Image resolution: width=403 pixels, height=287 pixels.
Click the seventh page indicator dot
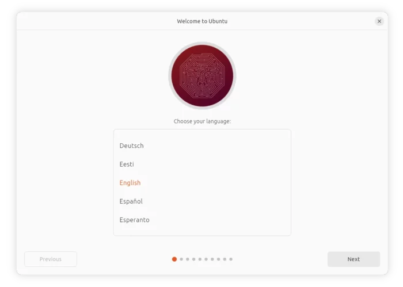(x=212, y=259)
